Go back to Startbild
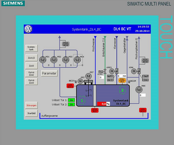This screenshot has height=145, width=174. click(31, 113)
